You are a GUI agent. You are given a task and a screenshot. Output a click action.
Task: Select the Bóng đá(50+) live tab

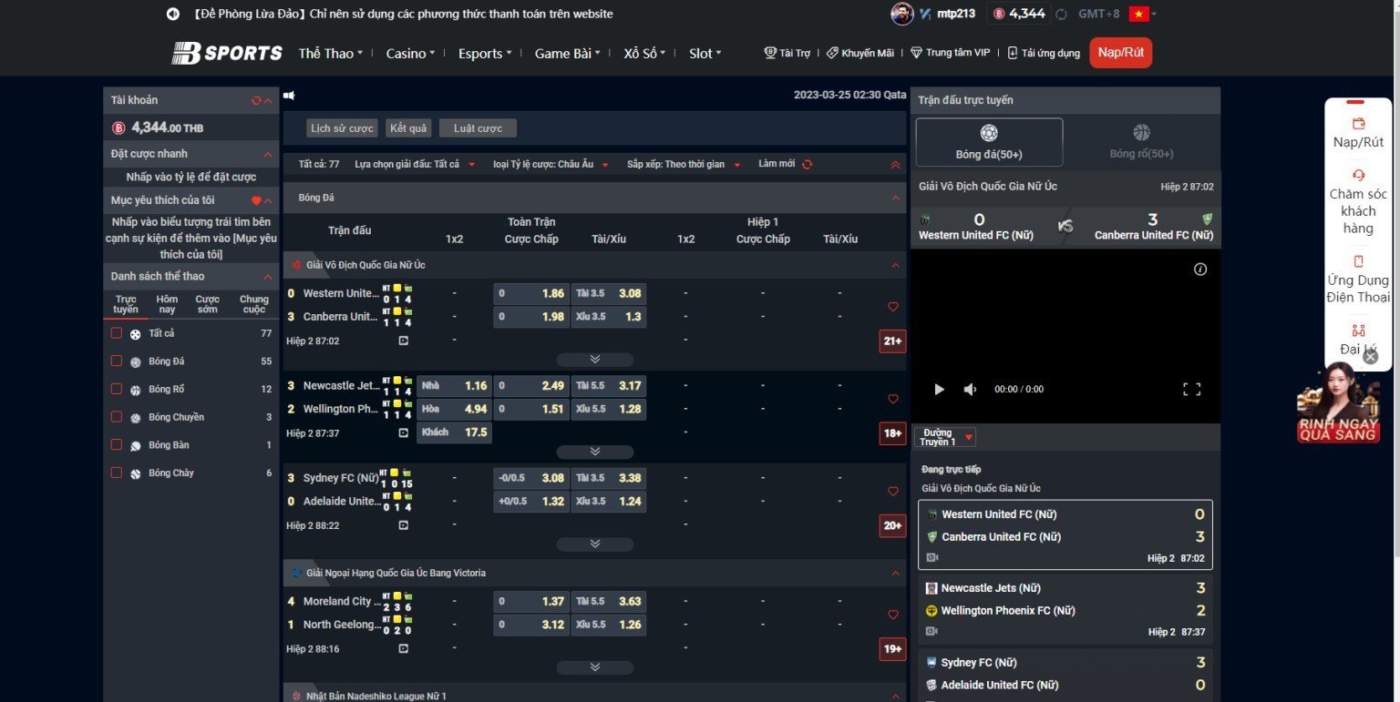(989, 142)
